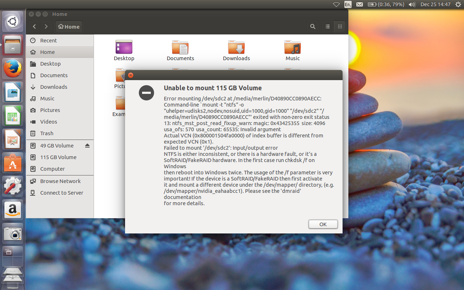
Task: Click the Home path bar button
Action: (69, 26)
